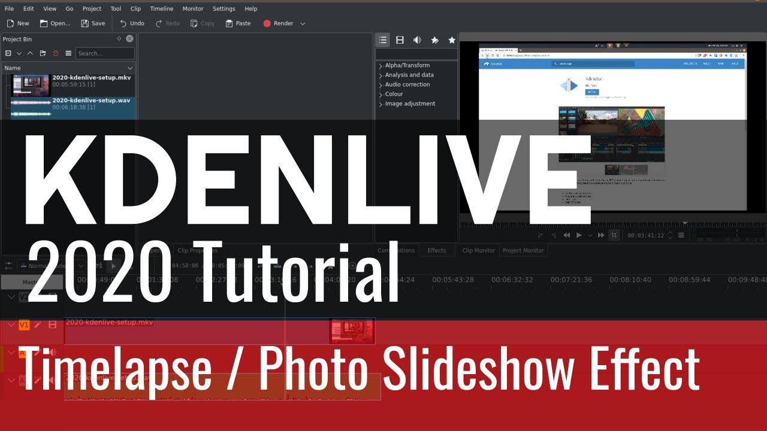The width and height of the screenshot is (767, 431).
Task: Switch to the Effects tab
Action: (436, 251)
